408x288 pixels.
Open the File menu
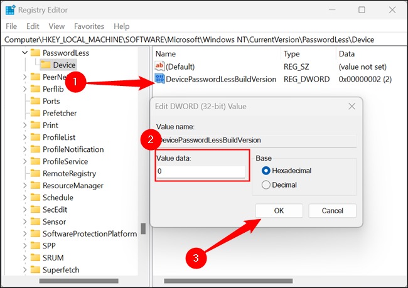(x=11, y=26)
